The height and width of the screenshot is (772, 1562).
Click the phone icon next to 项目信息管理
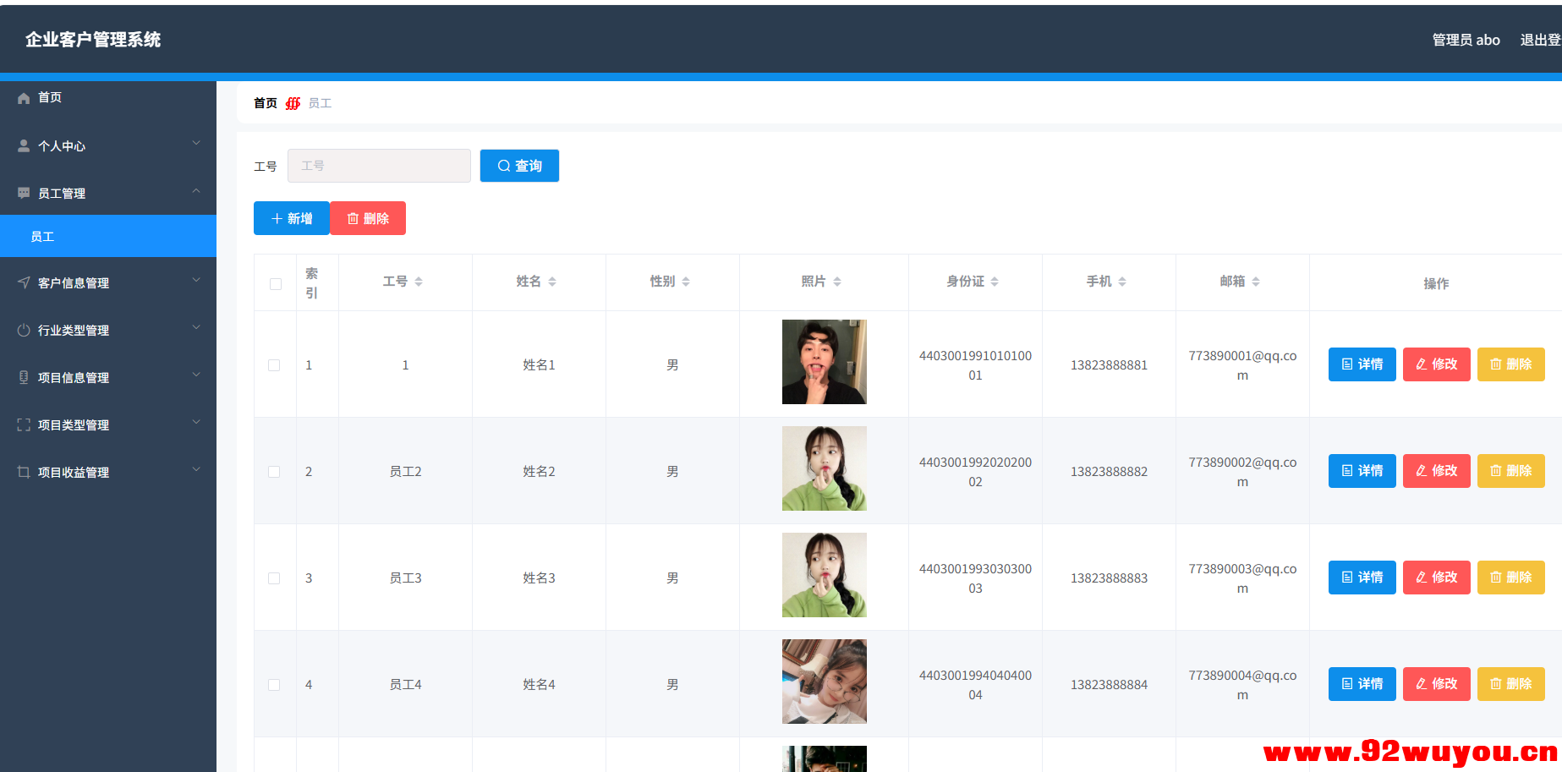pos(24,377)
